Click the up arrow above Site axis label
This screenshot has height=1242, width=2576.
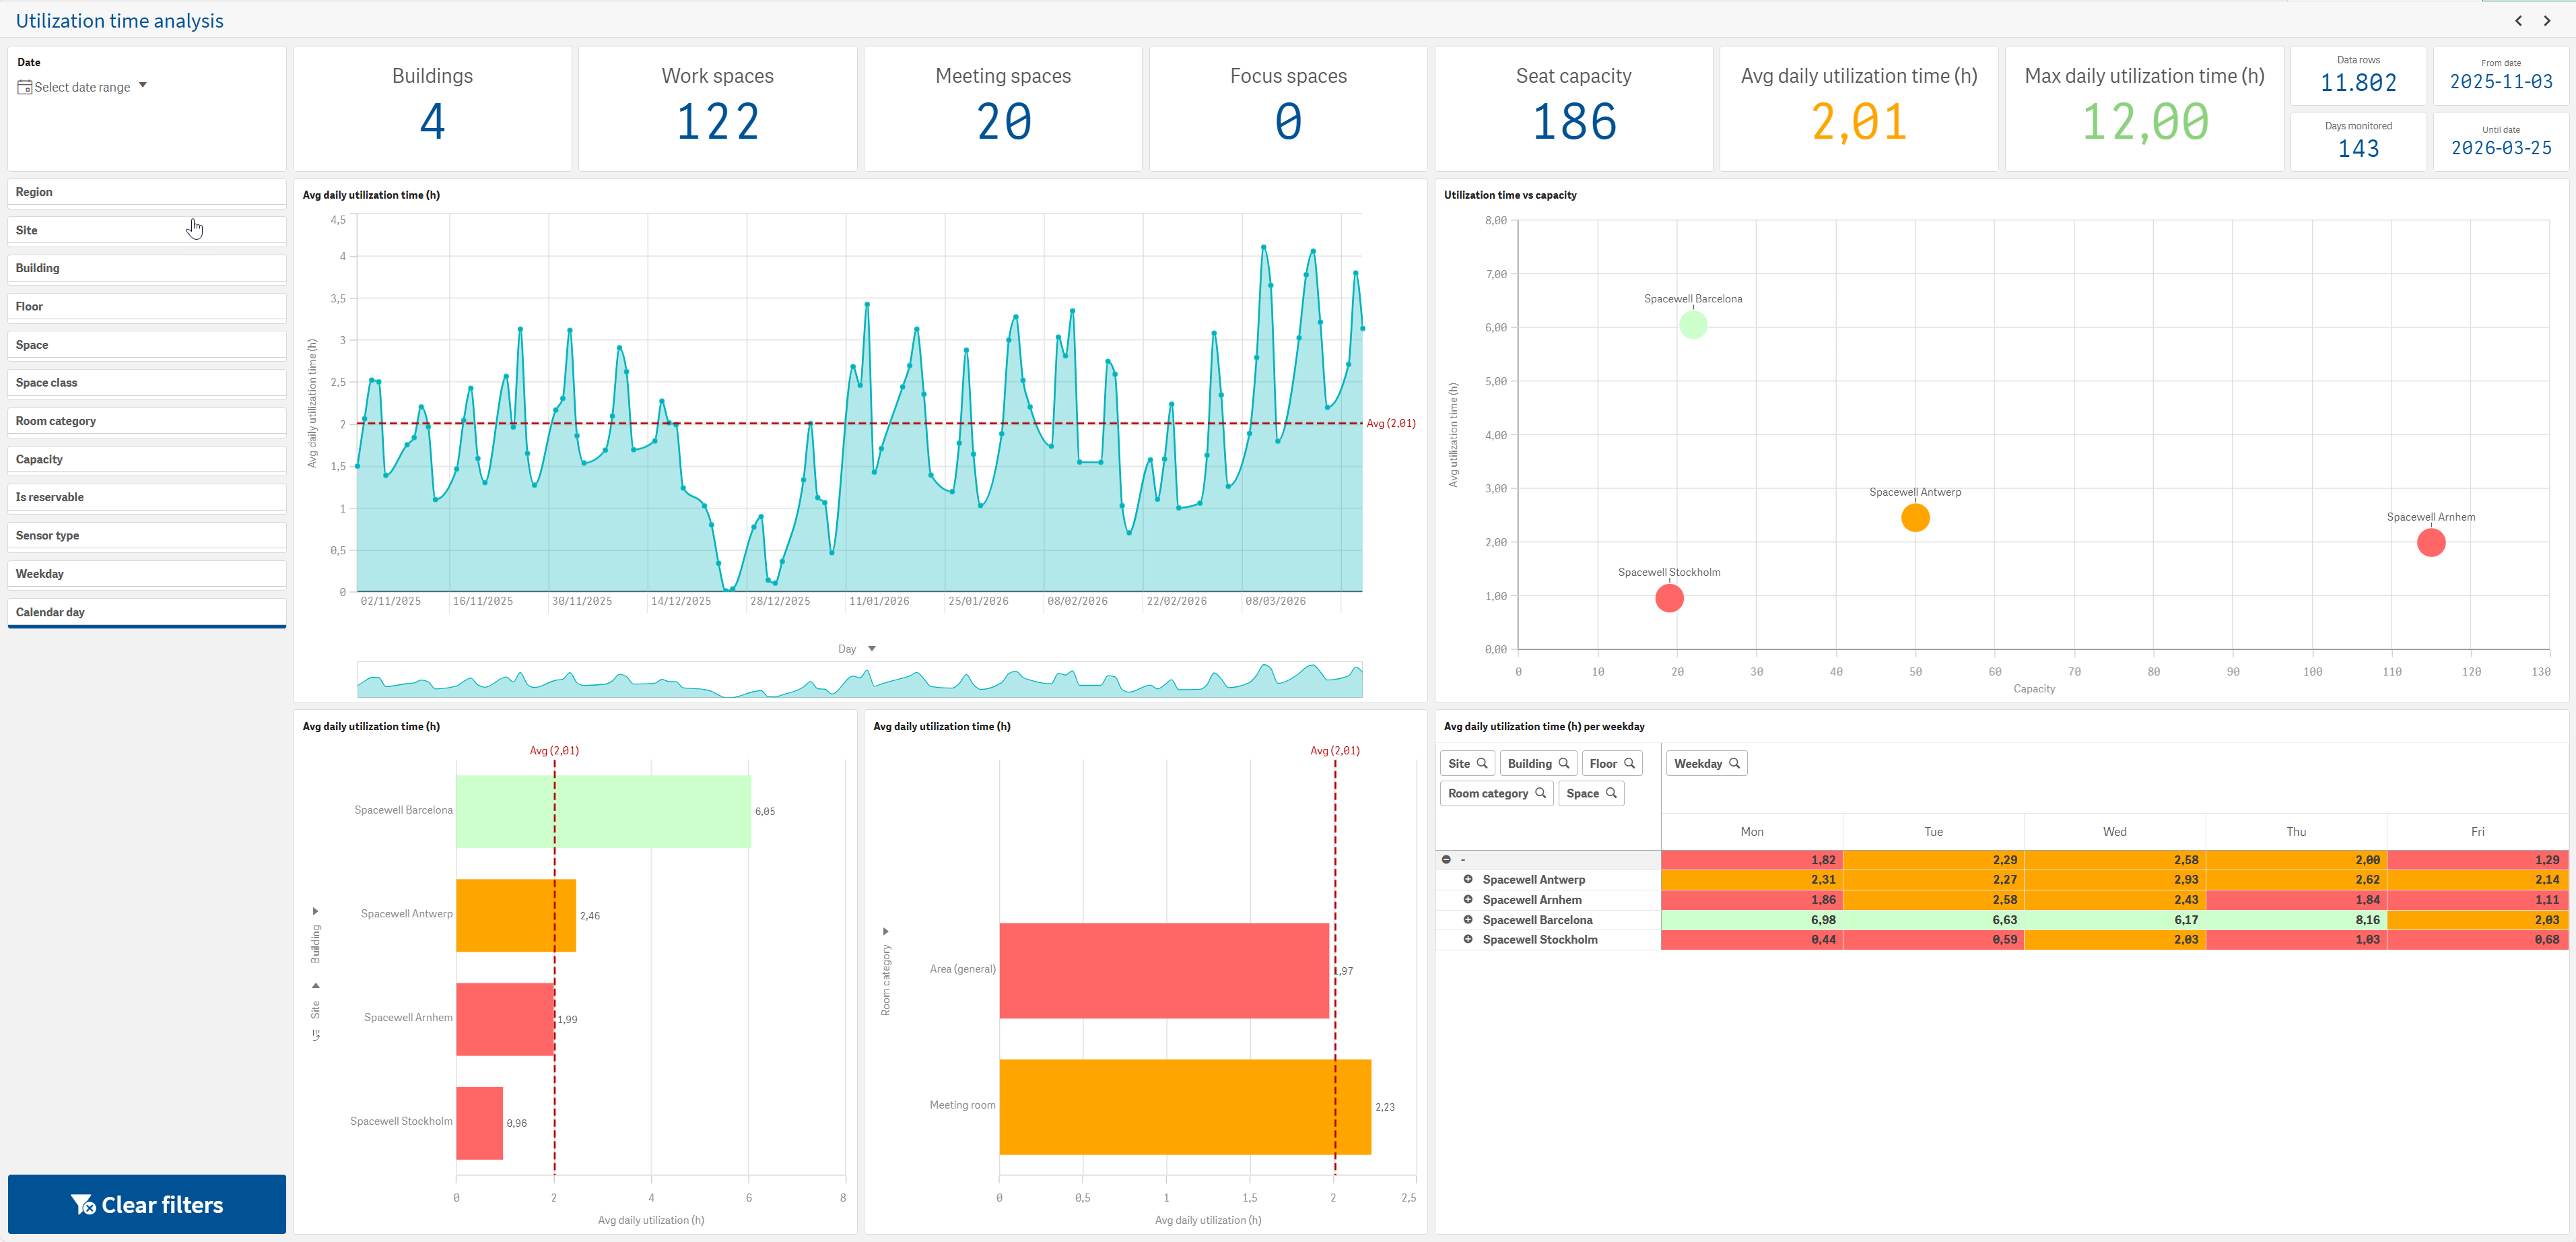[316, 985]
